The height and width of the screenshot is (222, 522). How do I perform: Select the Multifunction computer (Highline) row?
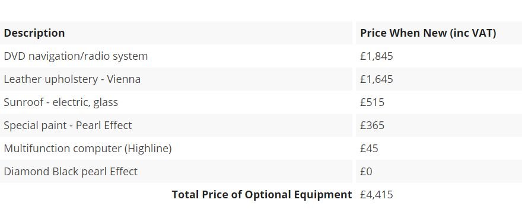(261, 148)
